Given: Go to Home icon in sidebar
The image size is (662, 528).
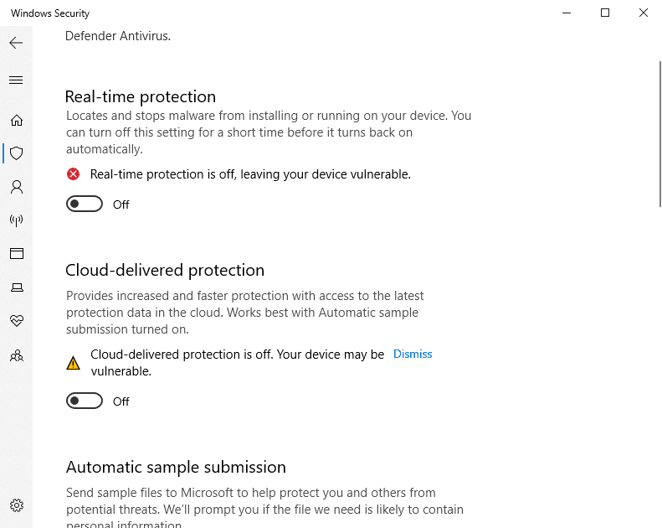Looking at the screenshot, I should point(16,120).
